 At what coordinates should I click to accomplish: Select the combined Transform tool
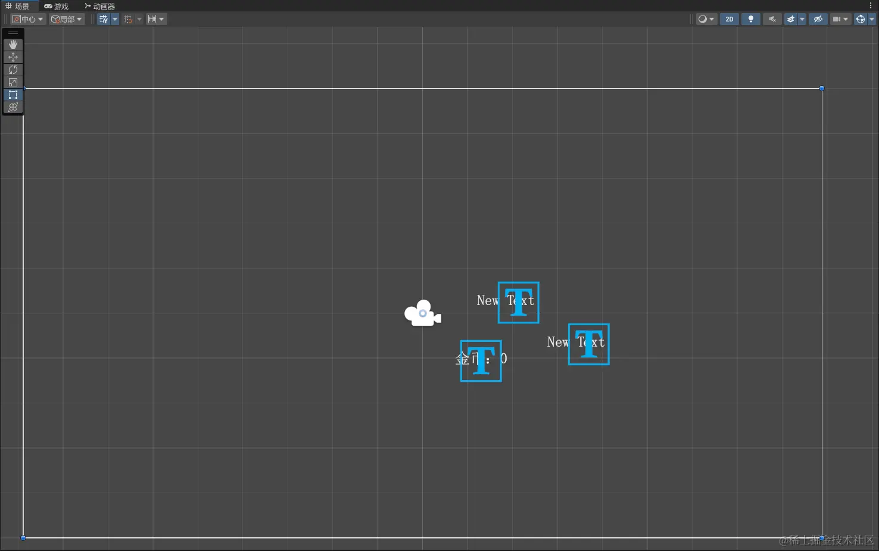tap(13, 107)
